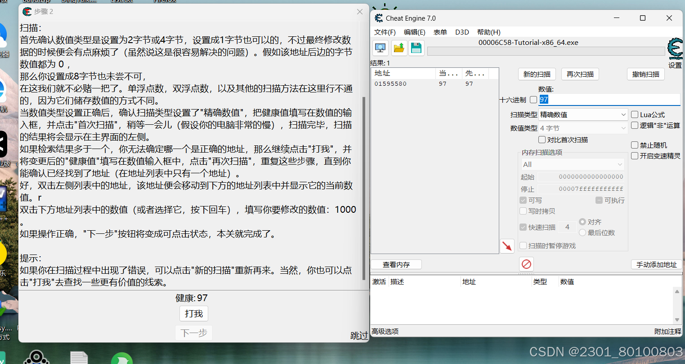Click Add Address Manually button

click(656, 264)
